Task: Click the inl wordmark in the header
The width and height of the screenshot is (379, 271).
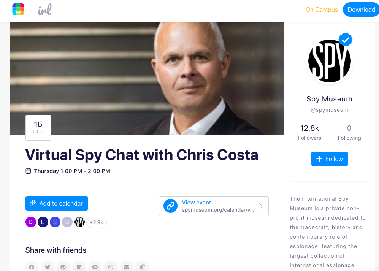Action: tap(45, 10)
